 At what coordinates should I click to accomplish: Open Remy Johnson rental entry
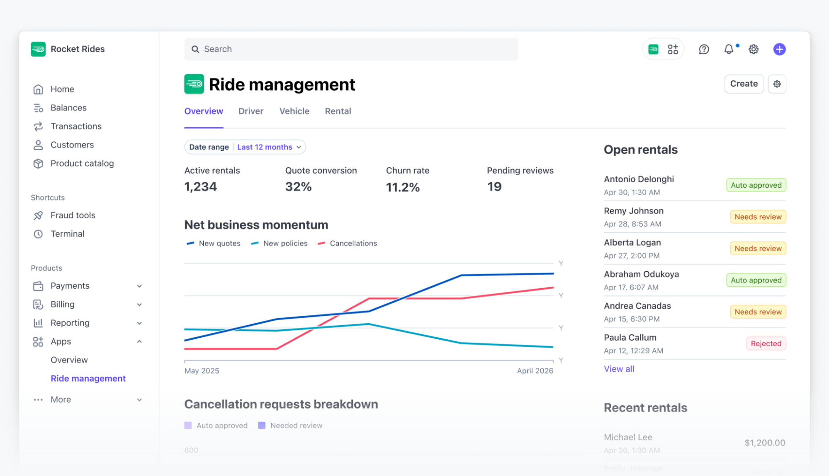(x=695, y=217)
